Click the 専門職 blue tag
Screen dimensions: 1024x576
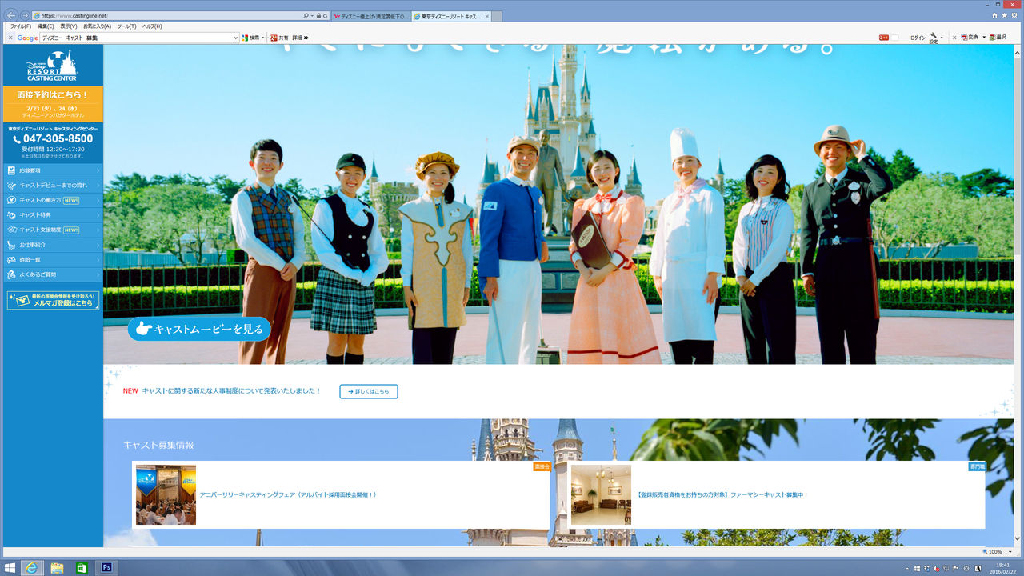(977, 466)
